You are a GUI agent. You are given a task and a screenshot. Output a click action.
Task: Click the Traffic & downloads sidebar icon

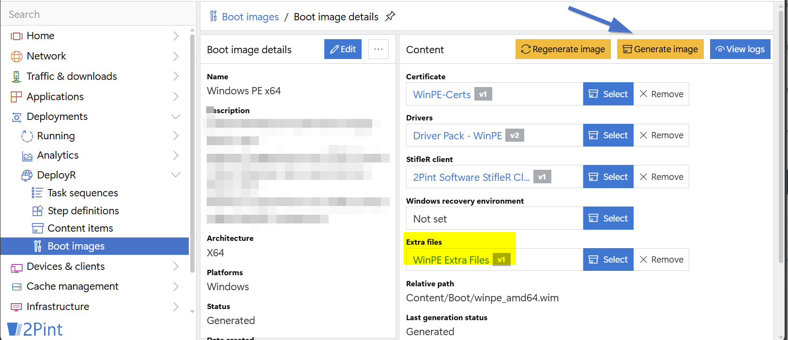(x=16, y=77)
